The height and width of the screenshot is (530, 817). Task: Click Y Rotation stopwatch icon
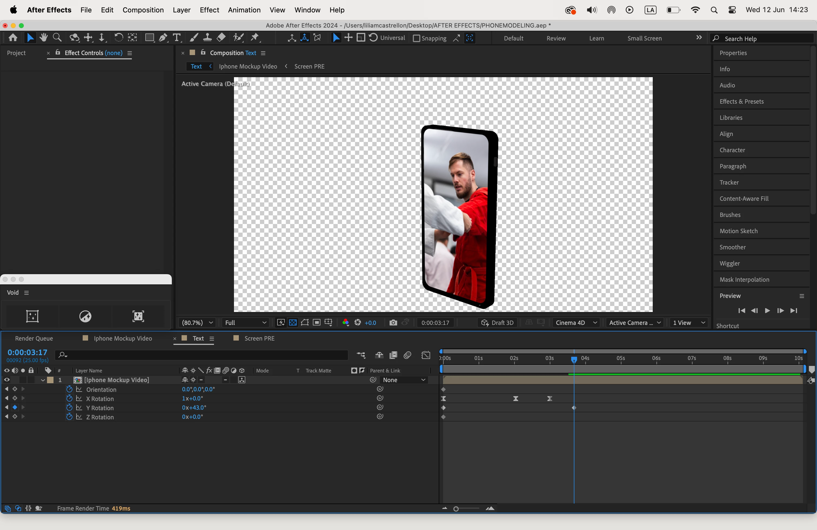tap(69, 407)
